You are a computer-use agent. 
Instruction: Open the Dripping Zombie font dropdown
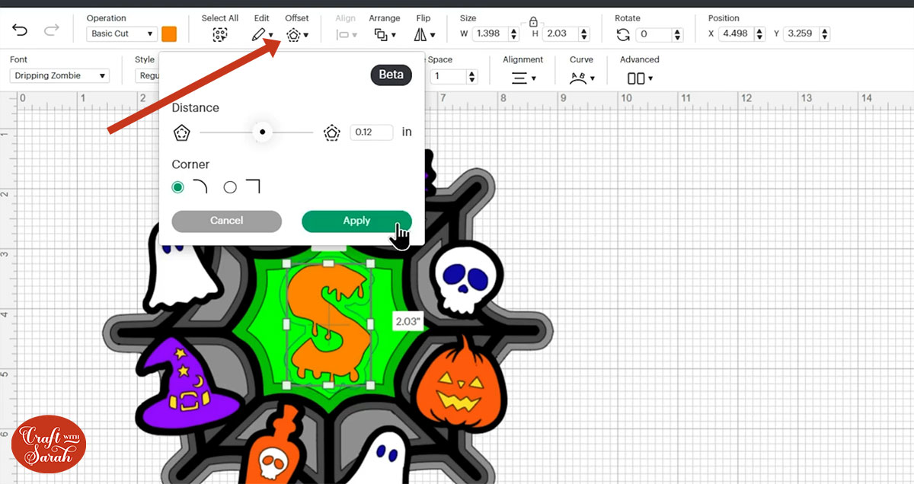point(59,75)
